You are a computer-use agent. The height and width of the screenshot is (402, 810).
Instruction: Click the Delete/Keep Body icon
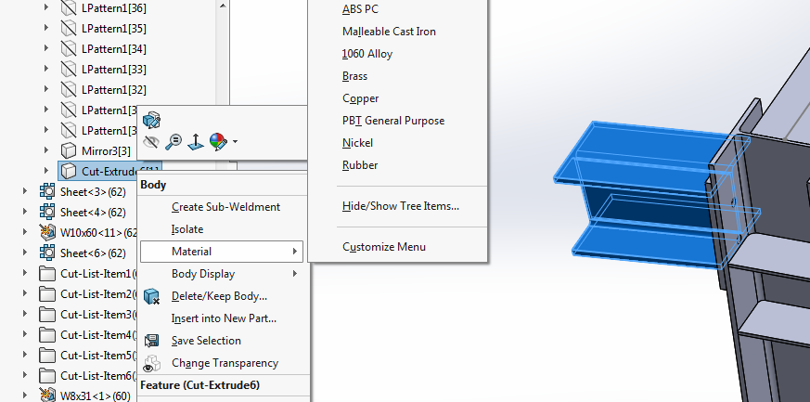[x=152, y=296]
